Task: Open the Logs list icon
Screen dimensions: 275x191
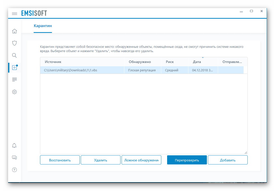Action: point(14,79)
